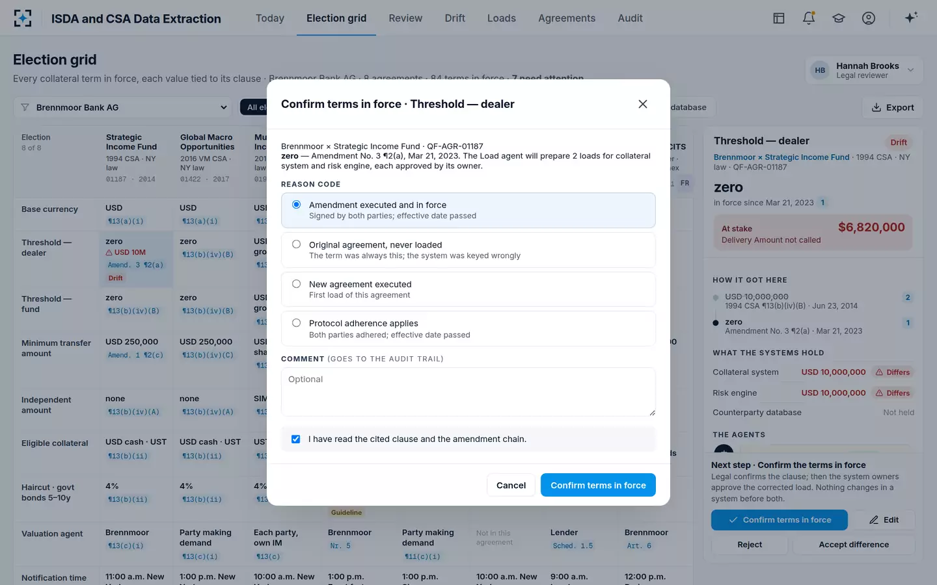Open the user account icon
937x585 pixels.
coord(869,18)
